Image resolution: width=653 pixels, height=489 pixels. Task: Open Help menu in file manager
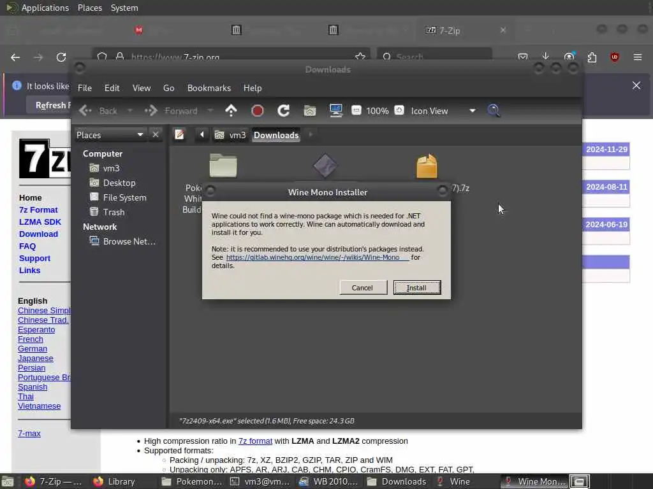click(x=253, y=88)
